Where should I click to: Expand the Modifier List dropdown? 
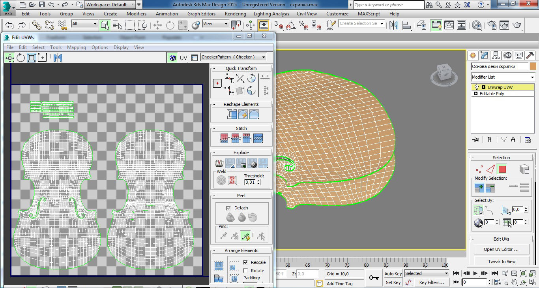[x=503, y=77]
